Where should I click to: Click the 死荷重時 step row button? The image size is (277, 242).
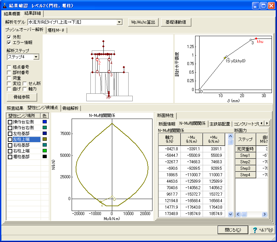coord(245,149)
